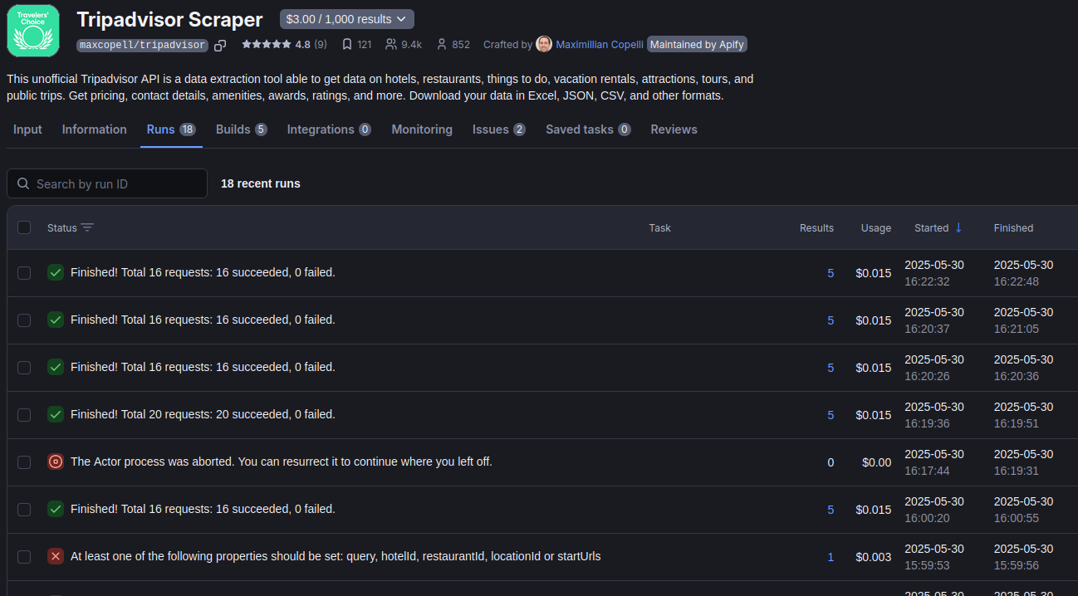
Task: Open the Builds tab
Action: tap(241, 129)
